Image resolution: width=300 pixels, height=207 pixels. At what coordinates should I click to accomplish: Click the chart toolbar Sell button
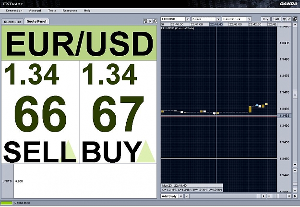pyautogui.click(x=276, y=19)
